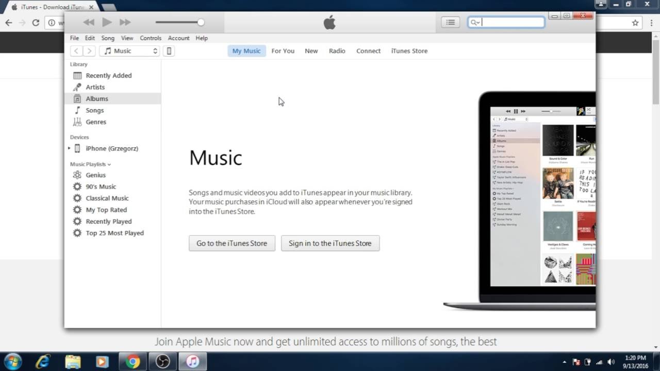Open OBS Studio from the taskbar

[x=163, y=362]
